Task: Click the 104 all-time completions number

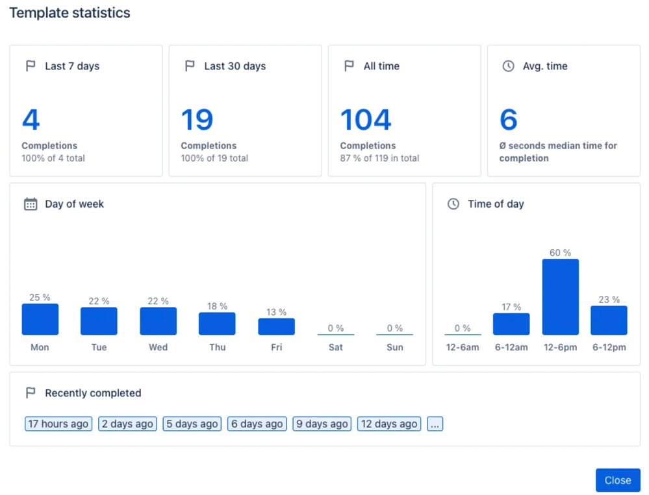Action: tap(366, 120)
